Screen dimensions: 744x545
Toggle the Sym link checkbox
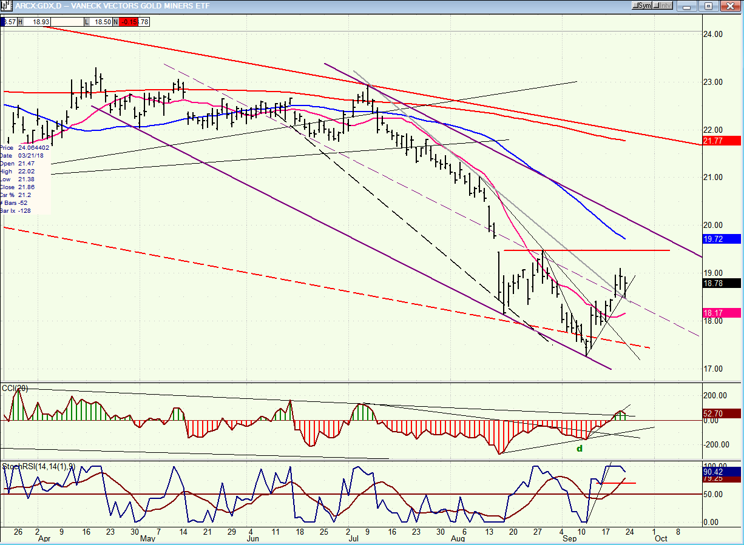pos(642,5)
